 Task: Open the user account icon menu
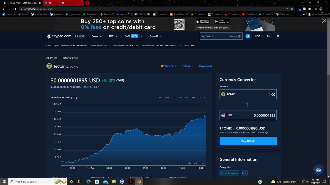(x=249, y=36)
